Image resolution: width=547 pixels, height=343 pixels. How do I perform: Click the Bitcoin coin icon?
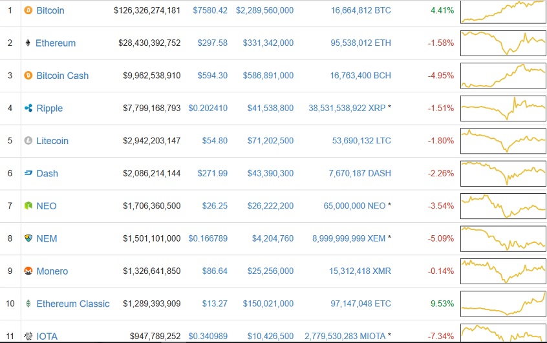click(28, 10)
